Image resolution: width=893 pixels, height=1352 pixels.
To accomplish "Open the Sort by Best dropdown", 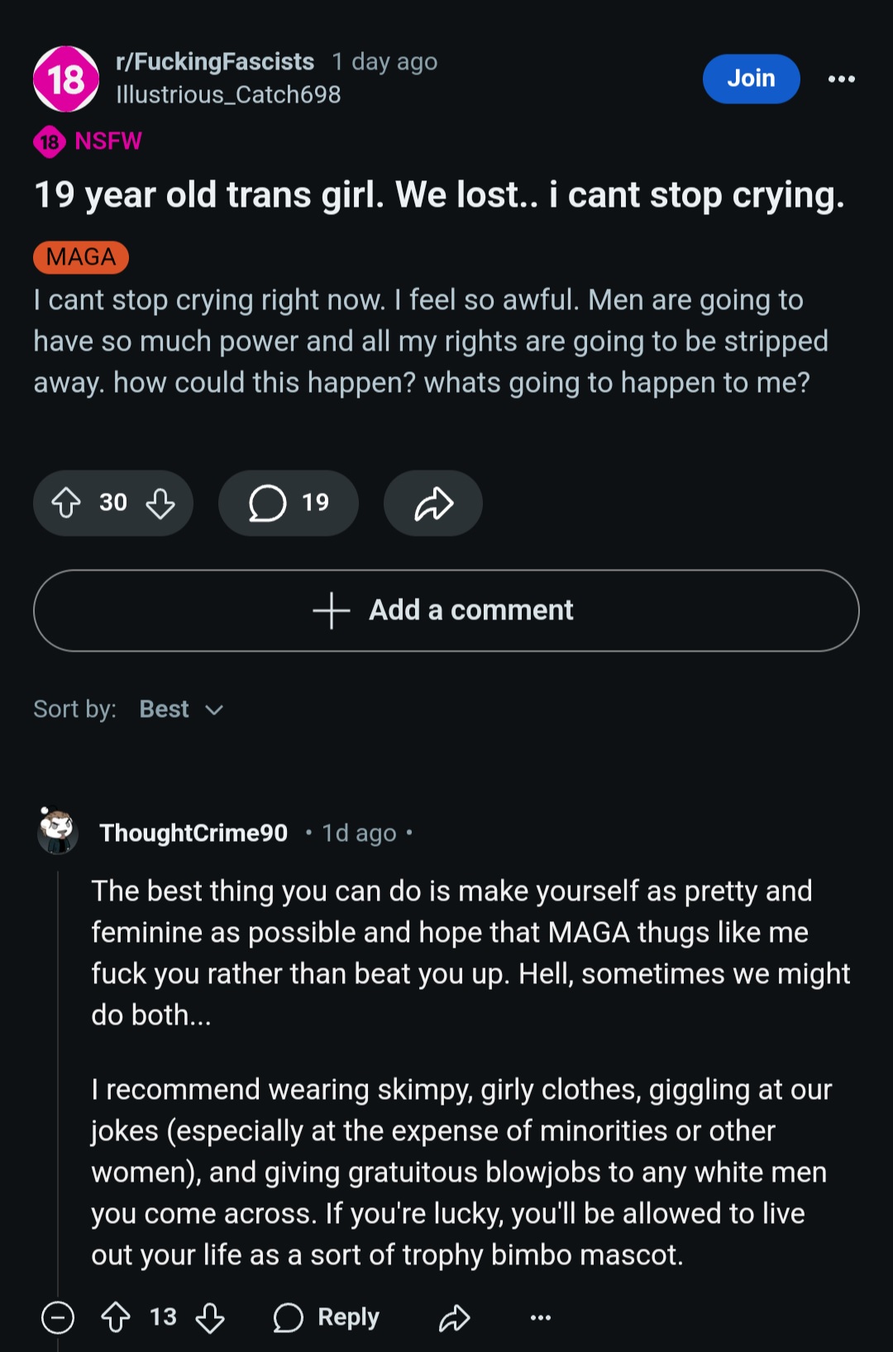I will click(181, 709).
